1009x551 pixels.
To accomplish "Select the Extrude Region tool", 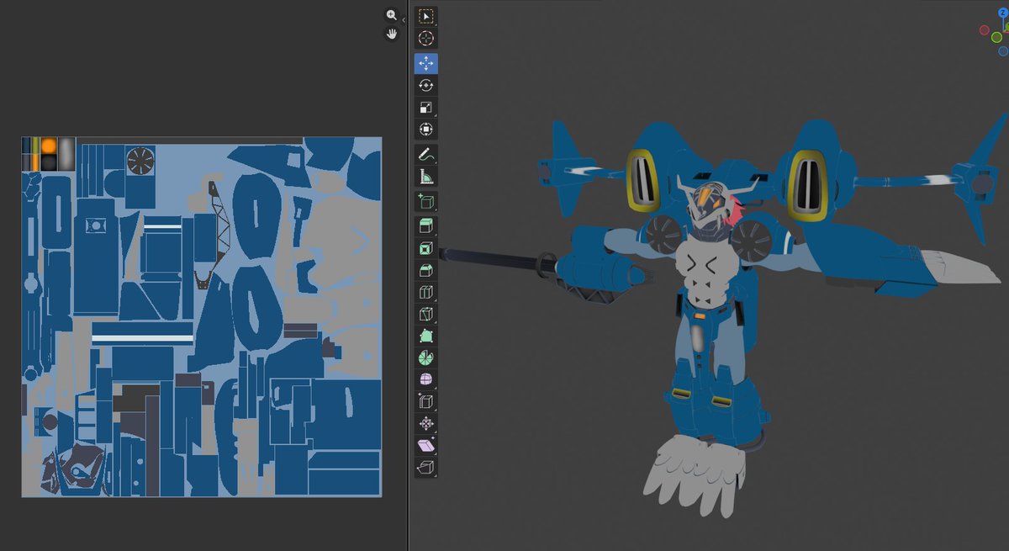I will click(x=426, y=226).
